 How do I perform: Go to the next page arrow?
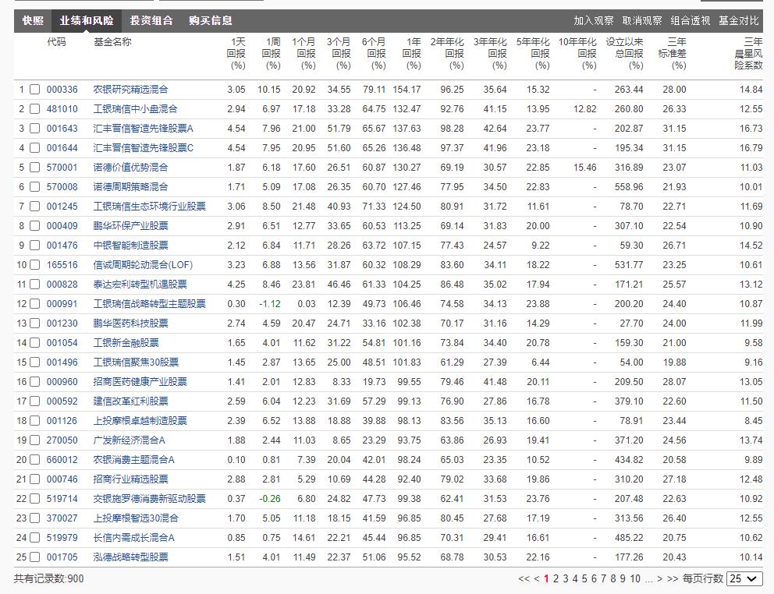[659, 578]
